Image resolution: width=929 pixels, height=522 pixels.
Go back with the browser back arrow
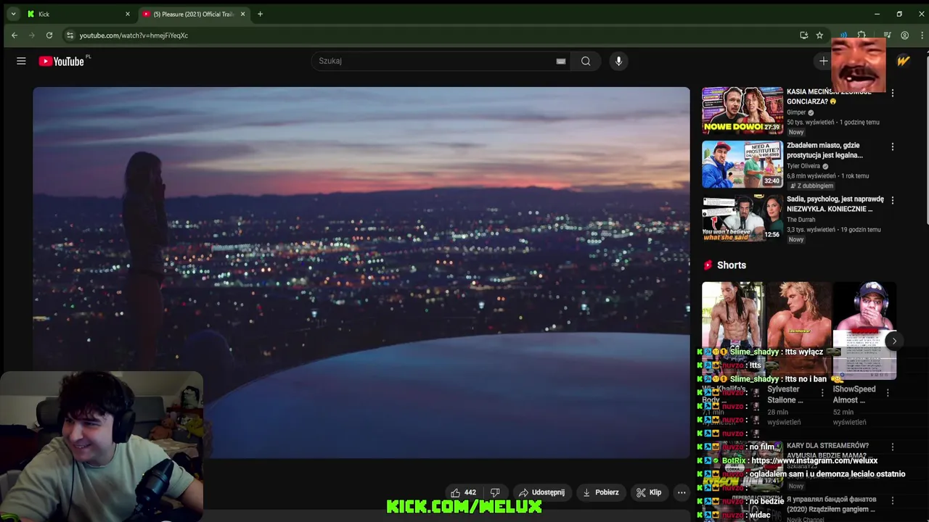(x=15, y=35)
